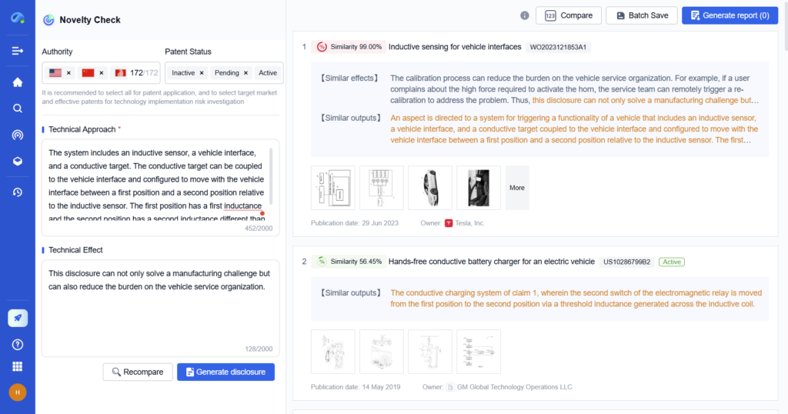788x414 pixels.
Task: Click the Generate disclosure button
Action: pyautogui.click(x=225, y=372)
